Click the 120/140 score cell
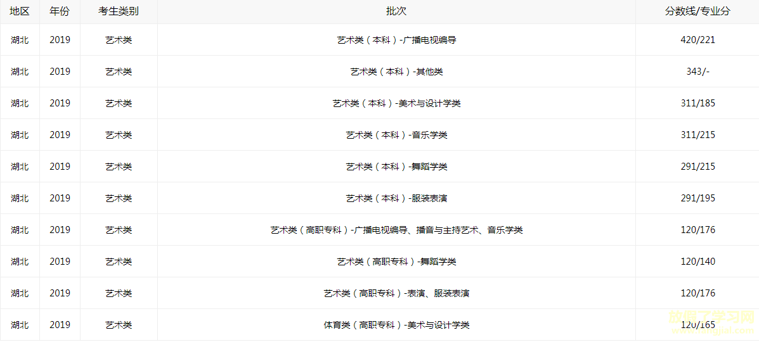This screenshot has width=759, height=342. coord(697,261)
